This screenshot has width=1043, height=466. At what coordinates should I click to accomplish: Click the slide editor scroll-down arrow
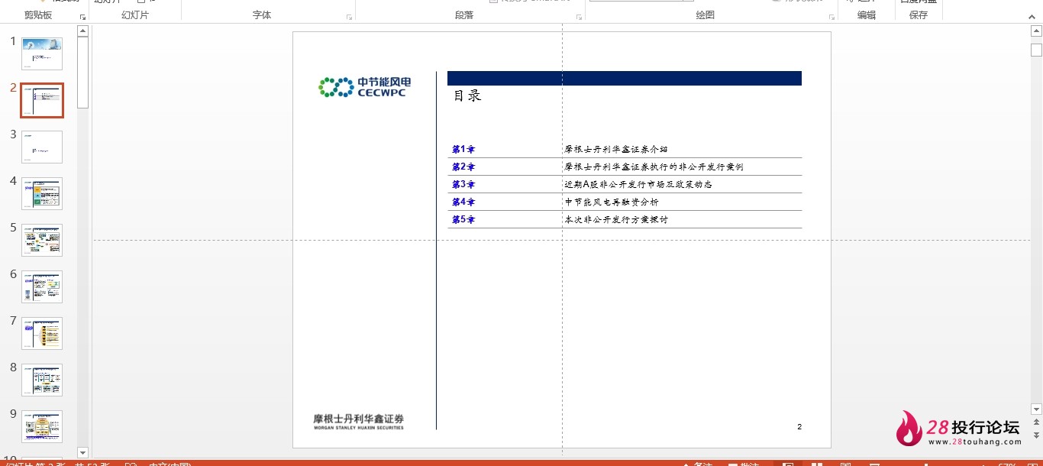(1036, 409)
